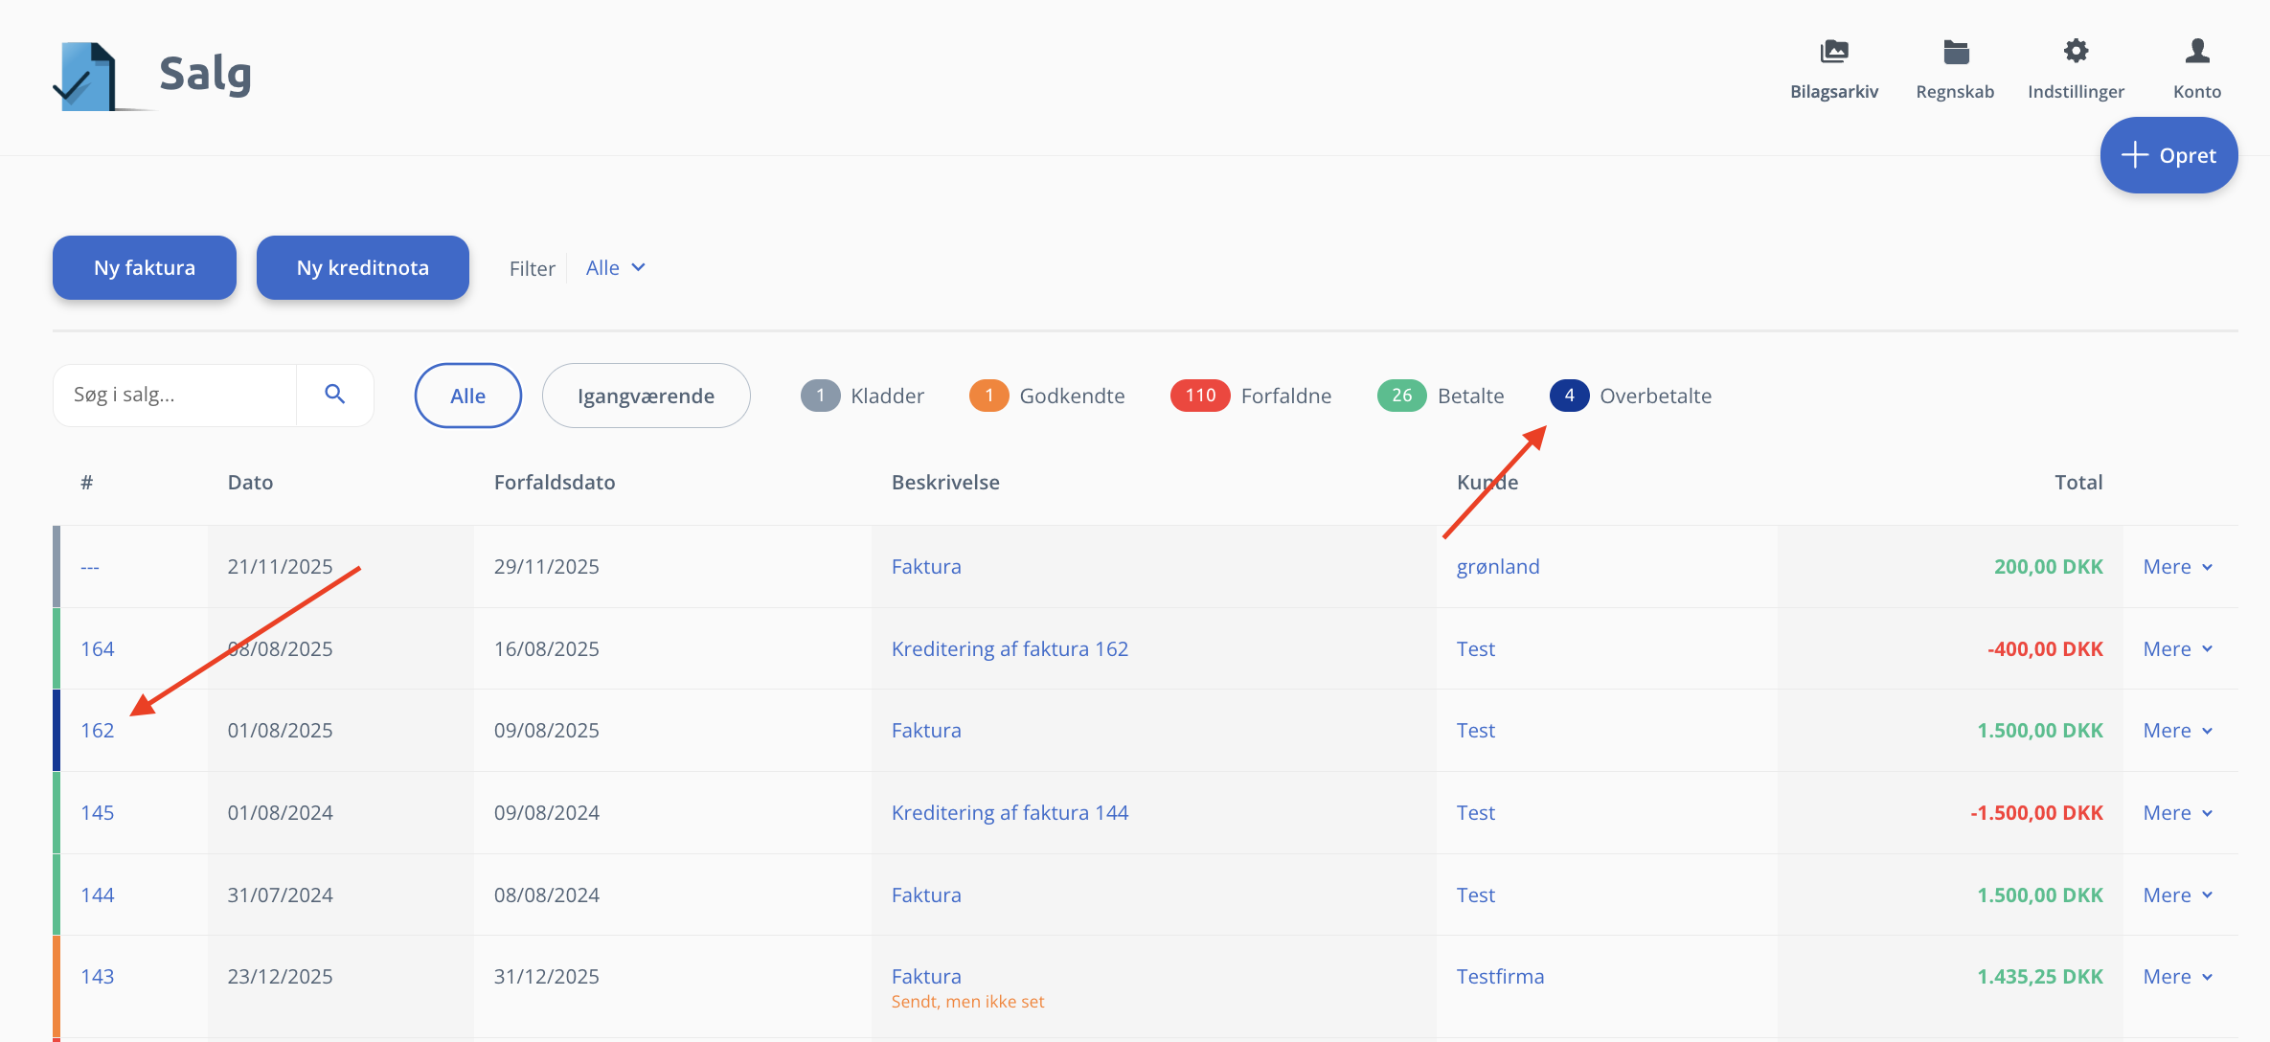Open the Bilagsarkiv image archive icon
The image size is (2270, 1042).
coord(1833,52)
